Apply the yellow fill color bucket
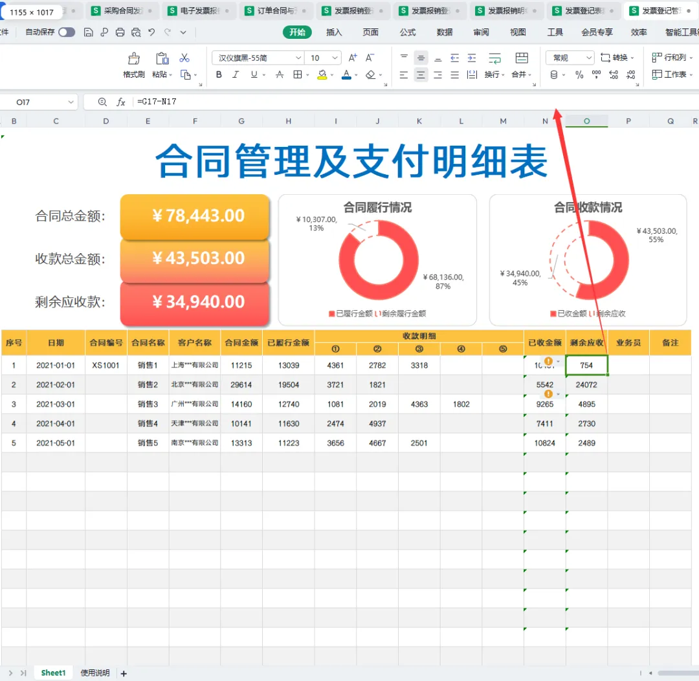This screenshot has width=699, height=681. (322, 74)
